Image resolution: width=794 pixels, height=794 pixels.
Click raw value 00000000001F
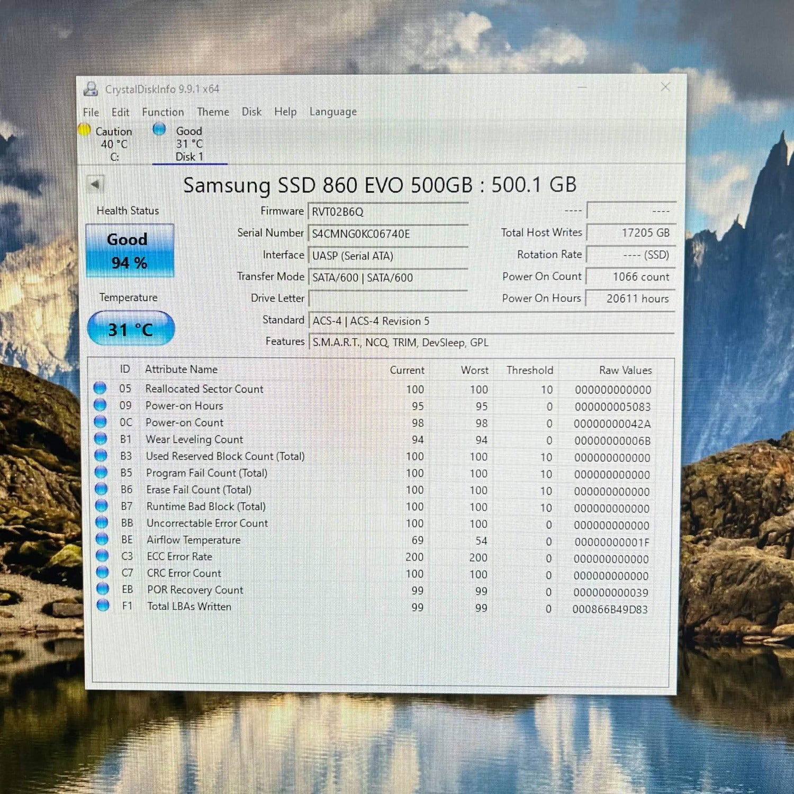tap(611, 543)
